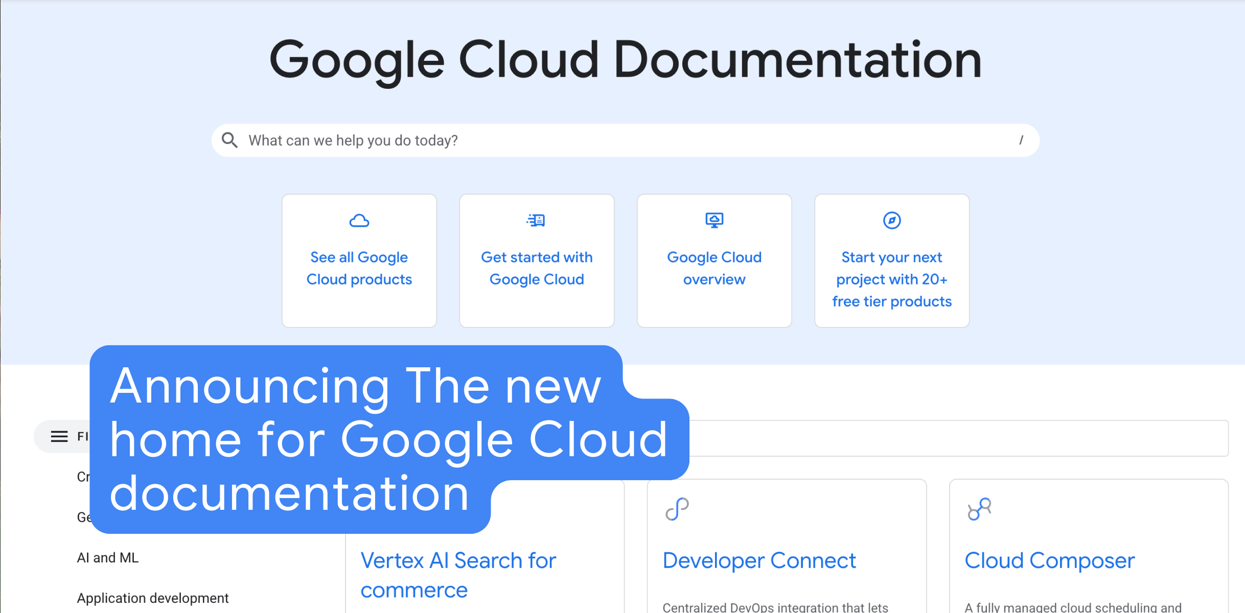Click the Filter button in the sidebar
1245x613 pixels.
coord(77,437)
